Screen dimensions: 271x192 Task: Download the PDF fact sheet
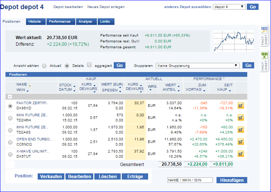click(264, 36)
